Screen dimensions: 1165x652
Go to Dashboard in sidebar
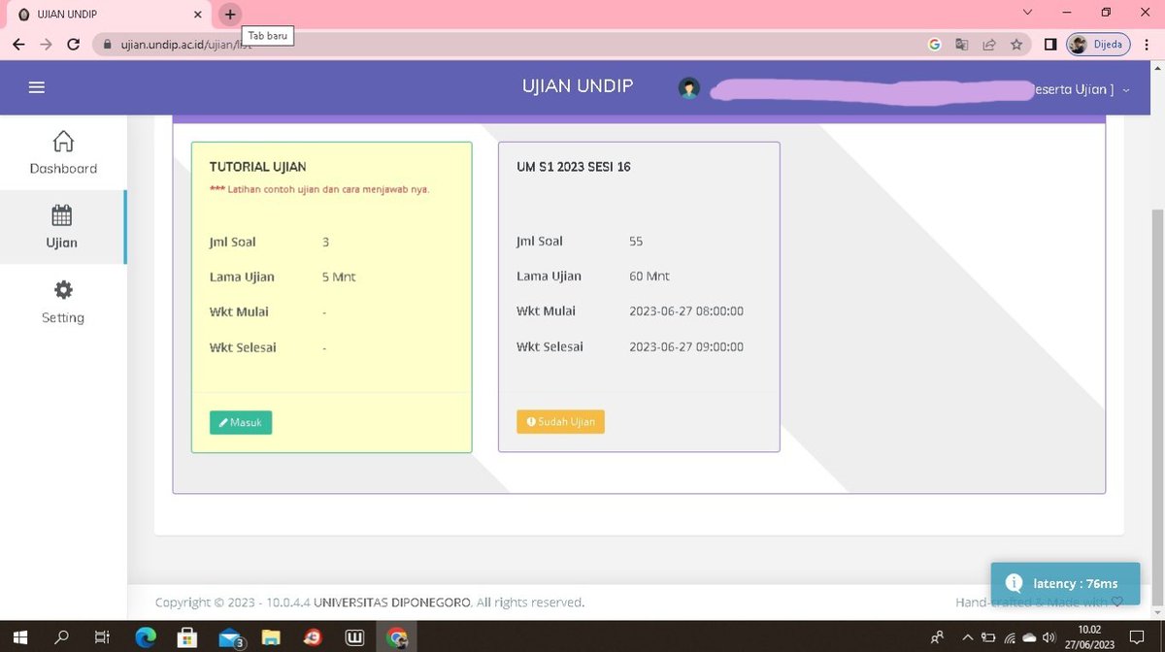tap(63, 152)
